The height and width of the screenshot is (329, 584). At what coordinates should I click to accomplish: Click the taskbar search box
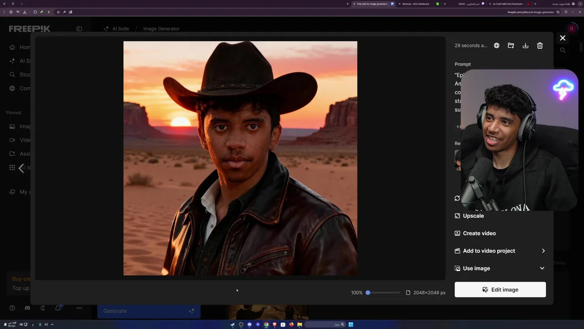pyautogui.click(x=325, y=324)
